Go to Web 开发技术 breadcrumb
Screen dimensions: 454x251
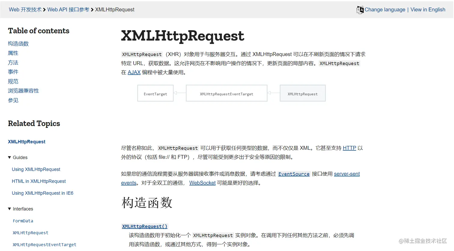coord(25,10)
